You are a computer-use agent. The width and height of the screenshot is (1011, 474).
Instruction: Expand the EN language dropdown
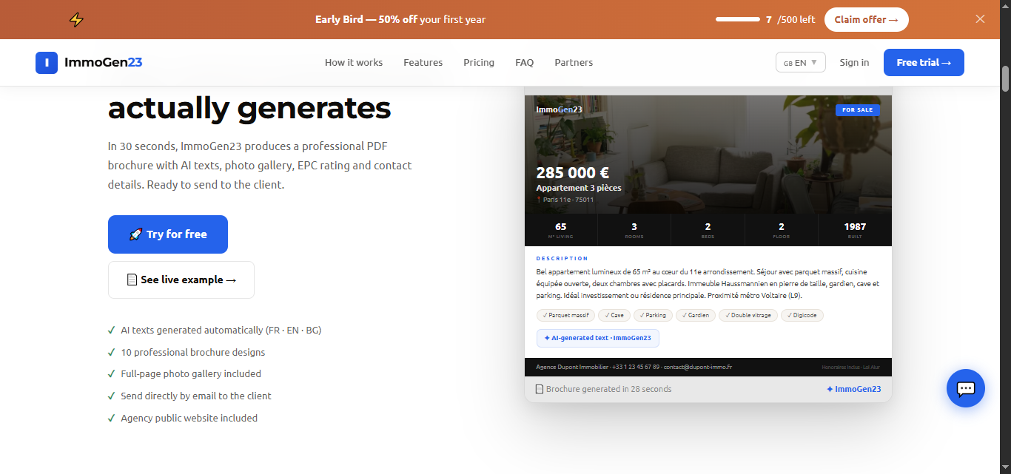(801, 63)
